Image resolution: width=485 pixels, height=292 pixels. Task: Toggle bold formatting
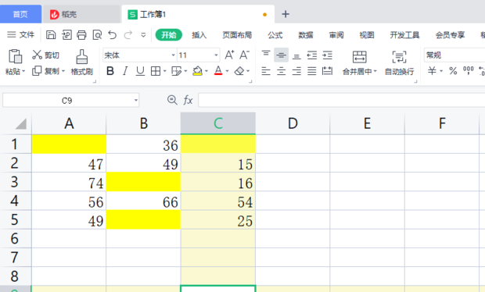tap(110, 71)
